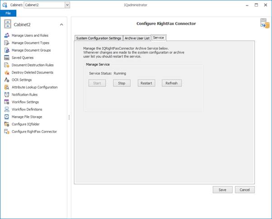Viewport: 272px width, 219px height.
Task: Click the Notification Rules clock icon
Action: click(7, 95)
